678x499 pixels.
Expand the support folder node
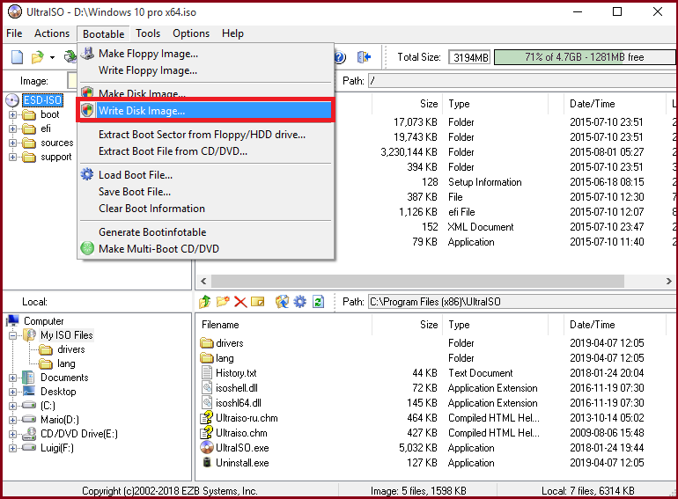point(12,158)
